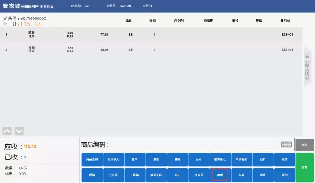Image resolution: width=315 pixels, height=183 pixels.
Task: Open 商品查询 product search
Action: tap(92, 159)
